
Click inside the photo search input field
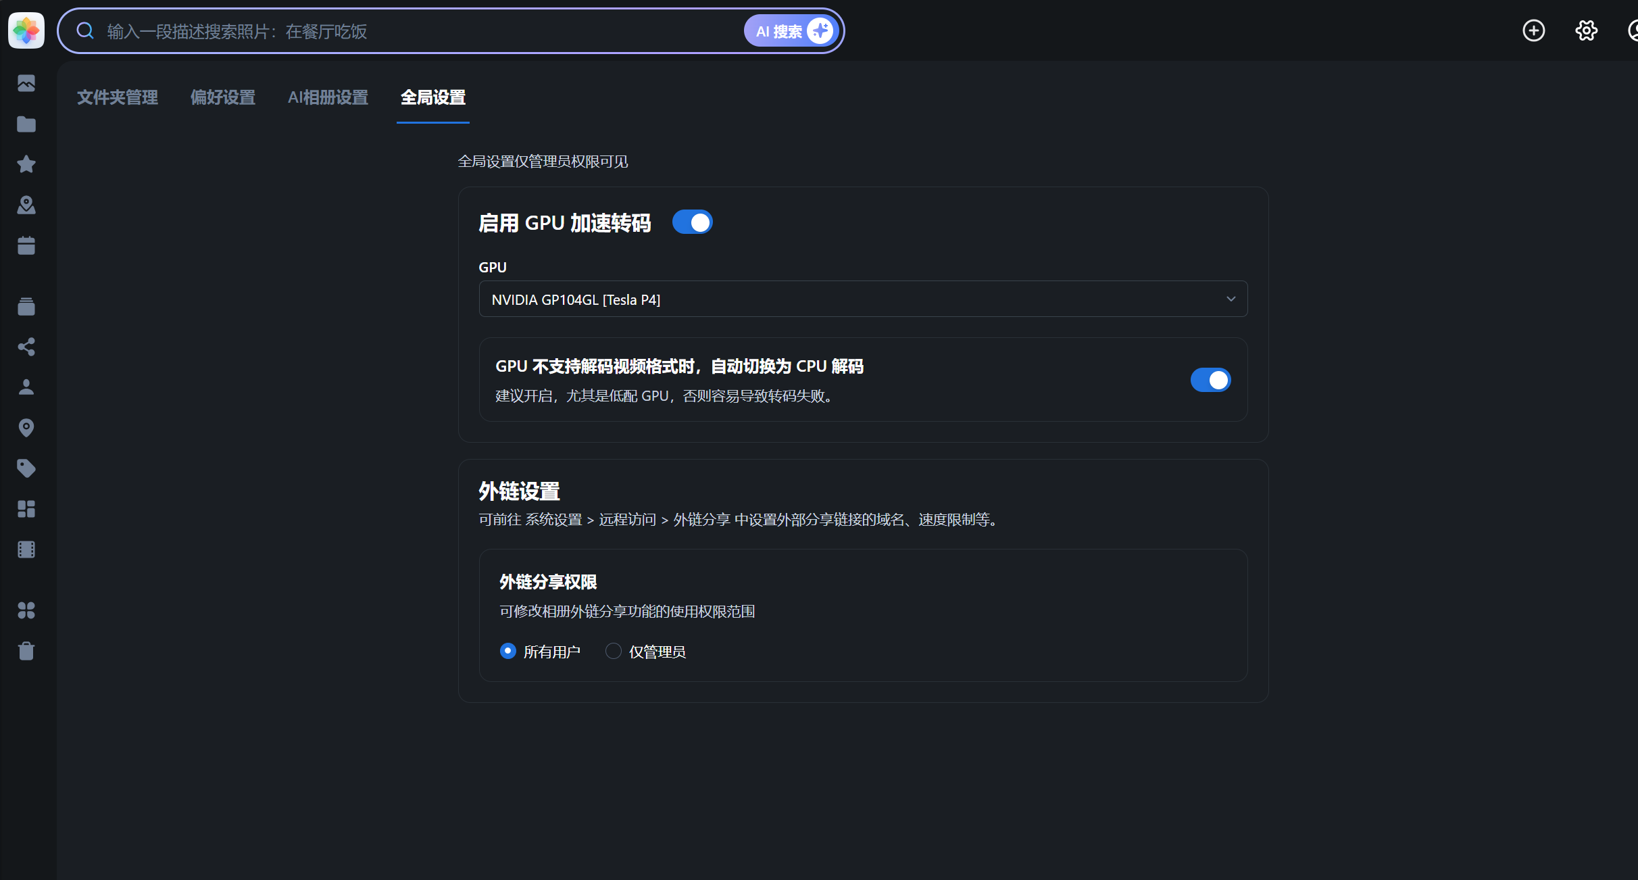pos(405,30)
